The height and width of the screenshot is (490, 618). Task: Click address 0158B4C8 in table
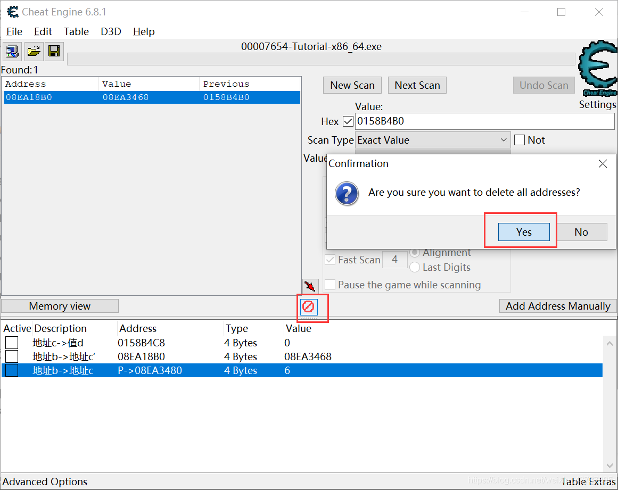point(141,343)
